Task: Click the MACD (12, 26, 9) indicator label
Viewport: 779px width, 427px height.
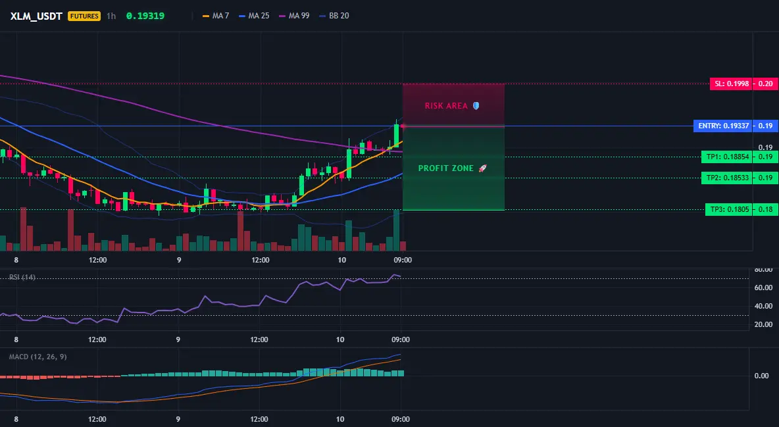Action: [x=38, y=357]
